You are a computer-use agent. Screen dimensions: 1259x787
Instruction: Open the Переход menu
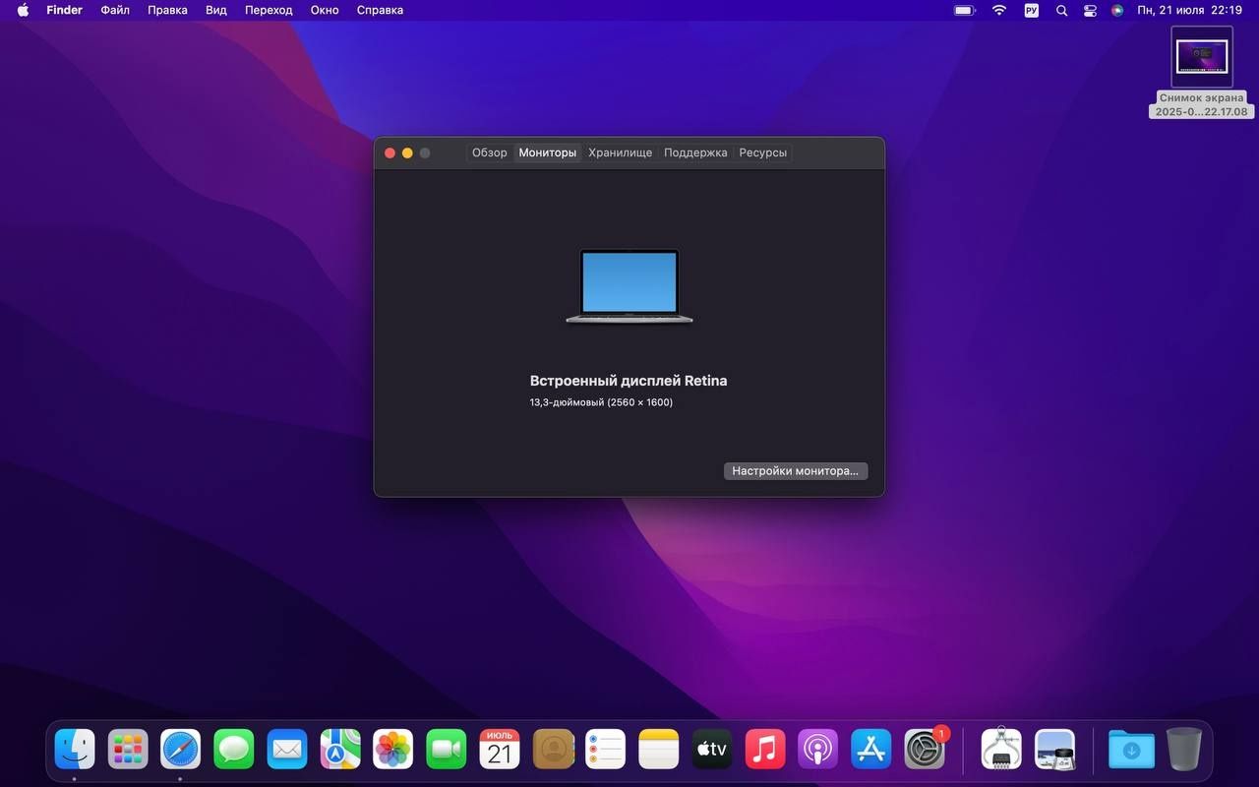click(x=269, y=10)
